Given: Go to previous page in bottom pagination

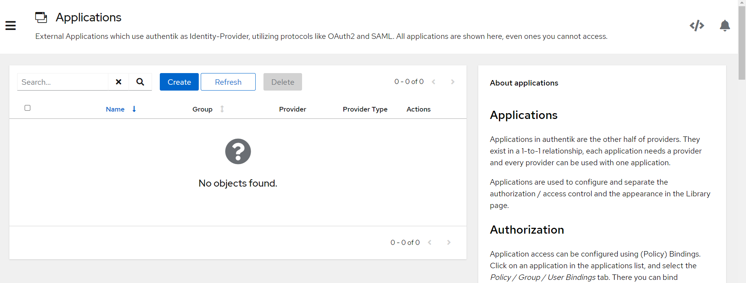Looking at the screenshot, I should tap(430, 243).
